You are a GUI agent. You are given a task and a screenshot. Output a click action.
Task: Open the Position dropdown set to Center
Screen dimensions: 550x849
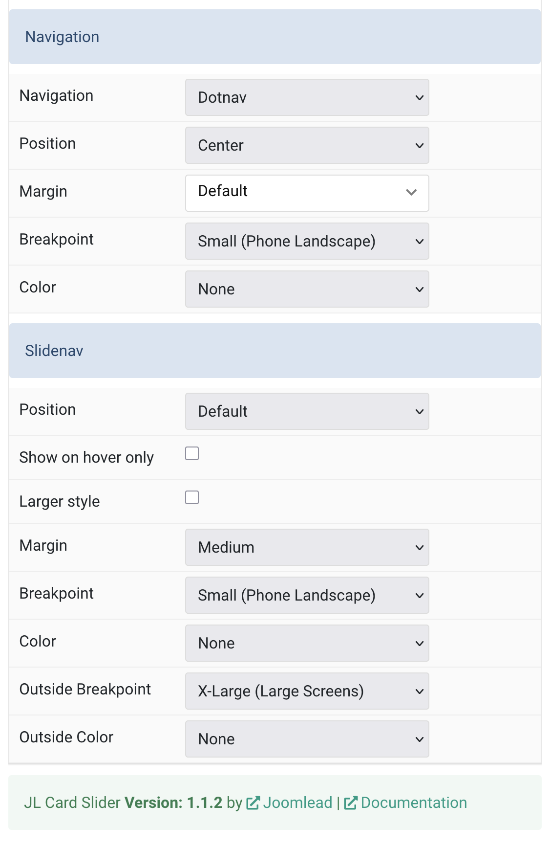pyautogui.click(x=307, y=145)
